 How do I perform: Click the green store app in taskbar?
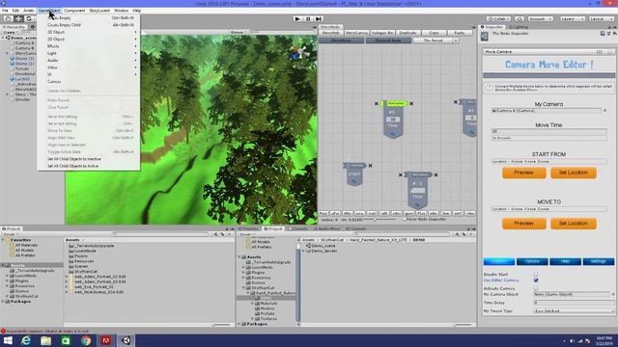[66, 340]
